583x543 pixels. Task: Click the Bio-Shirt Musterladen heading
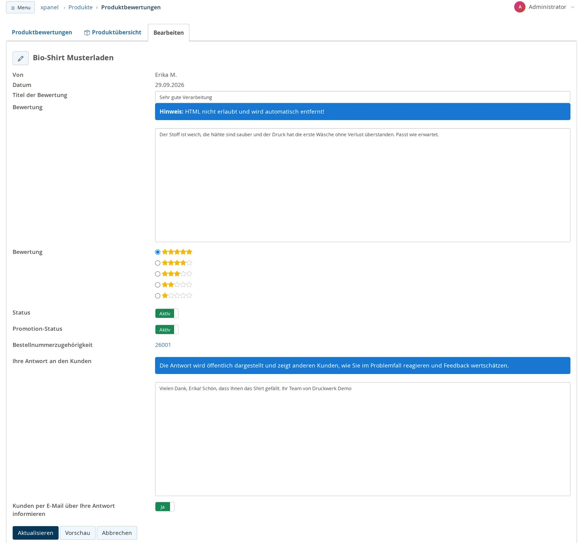tap(73, 58)
